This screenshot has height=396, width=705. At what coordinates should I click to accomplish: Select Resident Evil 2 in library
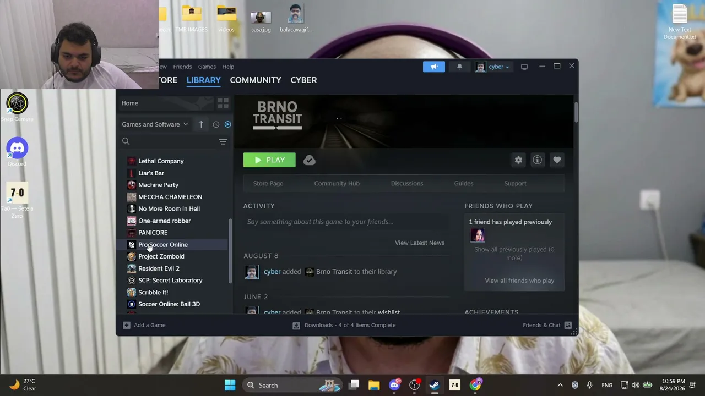pos(174,268)
